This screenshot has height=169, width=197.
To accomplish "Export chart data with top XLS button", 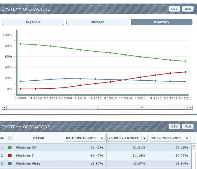I will coord(188,9).
